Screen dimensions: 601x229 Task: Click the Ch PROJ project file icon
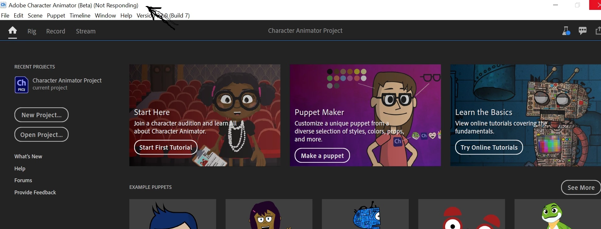click(21, 85)
